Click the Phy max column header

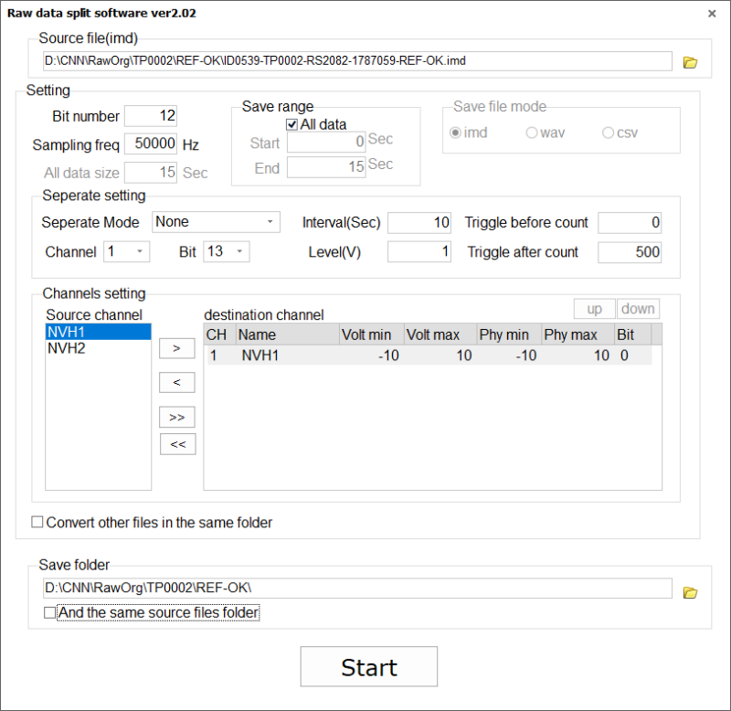pos(578,334)
